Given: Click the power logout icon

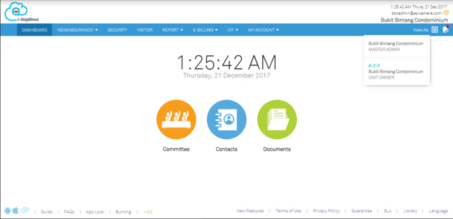Looking at the screenshot, I should (446, 12).
